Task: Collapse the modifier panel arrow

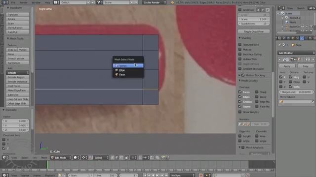Action: (x=280, y=59)
